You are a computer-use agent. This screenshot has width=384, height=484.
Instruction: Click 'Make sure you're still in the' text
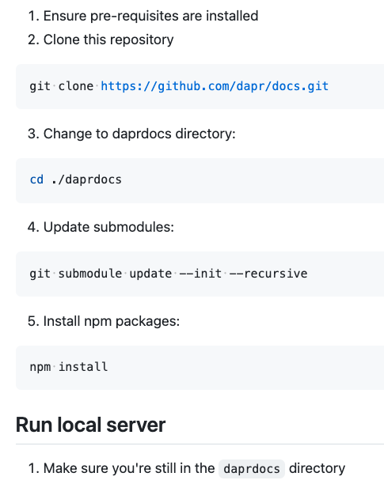coord(129,468)
